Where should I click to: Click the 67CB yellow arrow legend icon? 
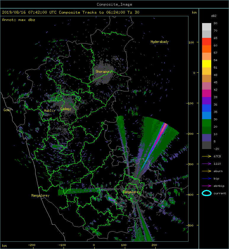(207, 156)
